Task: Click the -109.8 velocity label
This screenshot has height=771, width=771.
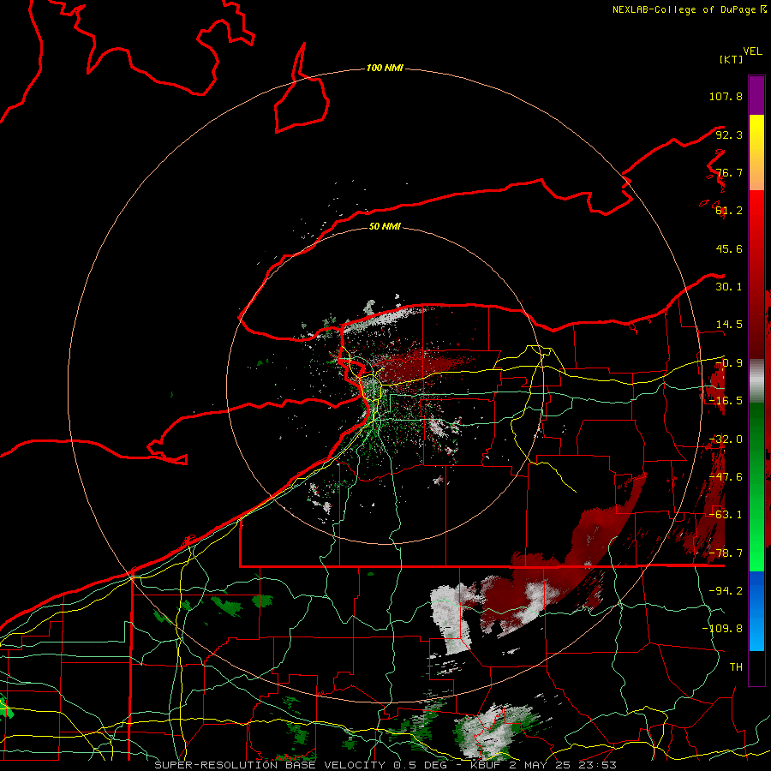Action: pyautogui.click(x=722, y=629)
